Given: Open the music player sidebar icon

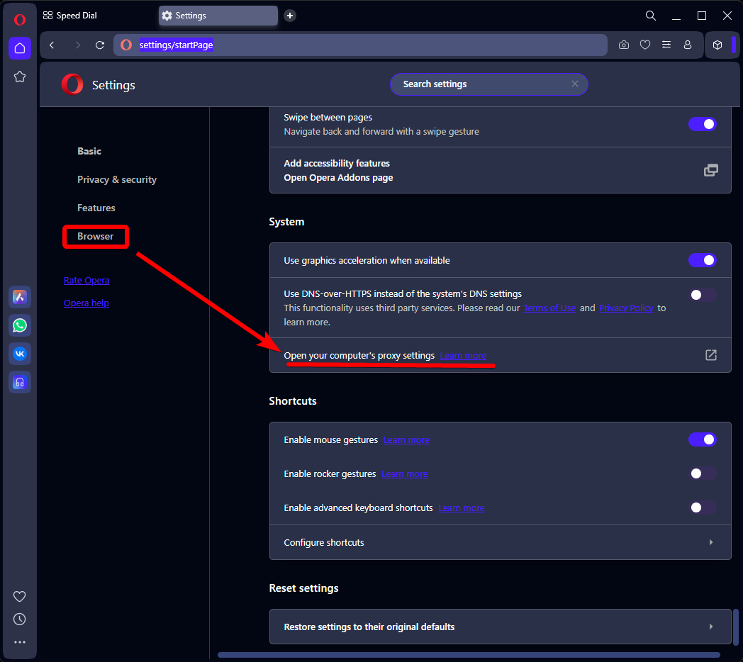Looking at the screenshot, I should click(x=19, y=383).
